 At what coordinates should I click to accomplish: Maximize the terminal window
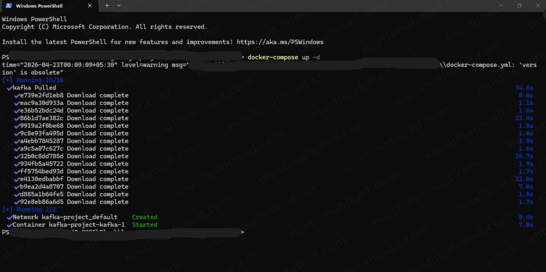click(x=519, y=5)
